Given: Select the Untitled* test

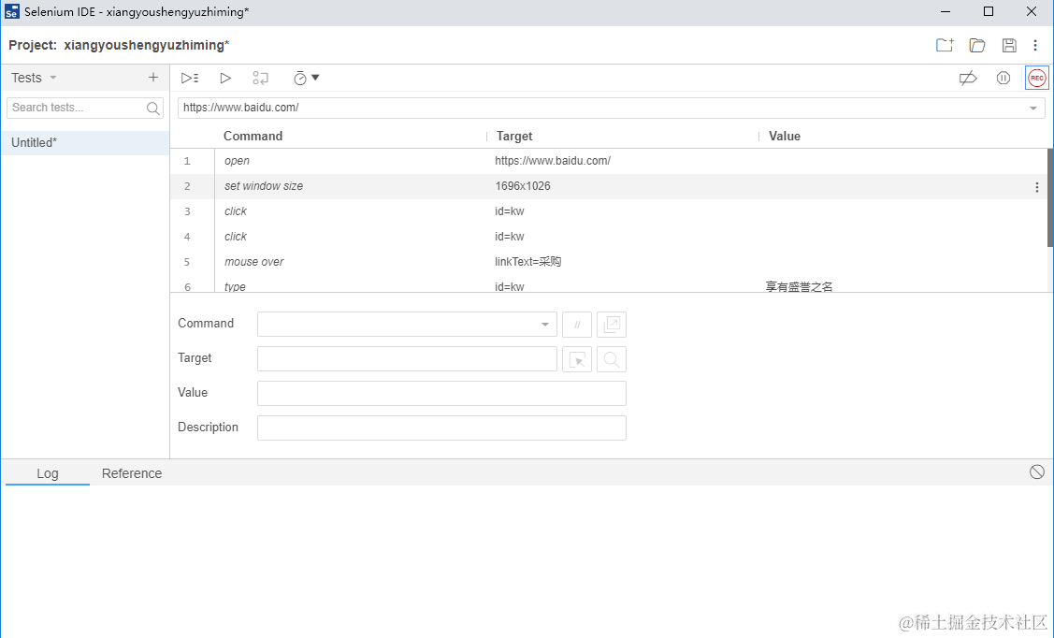Looking at the screenshot, I should pos(85,142).
